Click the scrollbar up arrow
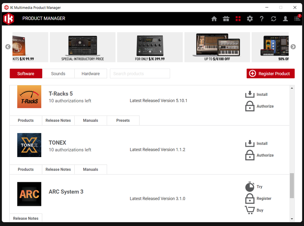 tap(292, 88)
